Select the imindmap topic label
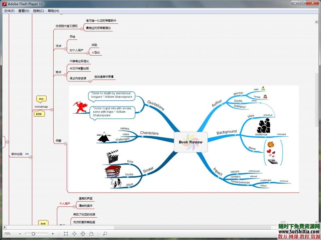Image resolution: width=321 pixels, height=240 pixels. (41, 107)
